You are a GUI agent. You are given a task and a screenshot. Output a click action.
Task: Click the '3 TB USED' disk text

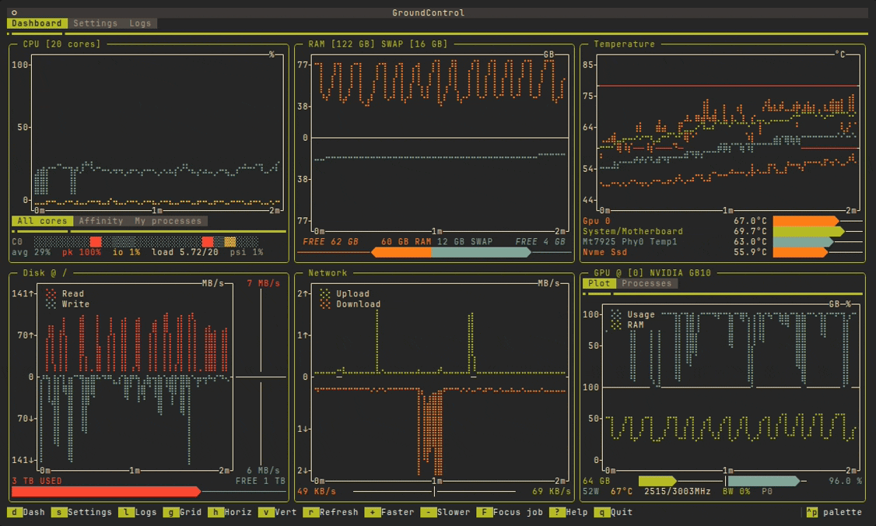(37, 481)
